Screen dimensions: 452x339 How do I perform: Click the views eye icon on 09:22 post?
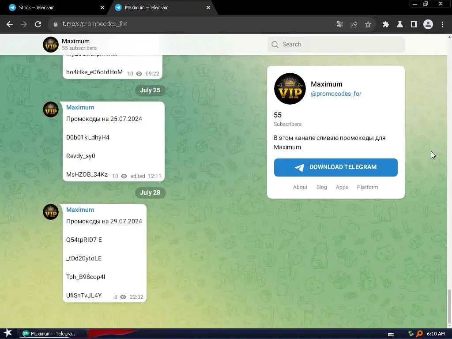[x=139, y=74]
